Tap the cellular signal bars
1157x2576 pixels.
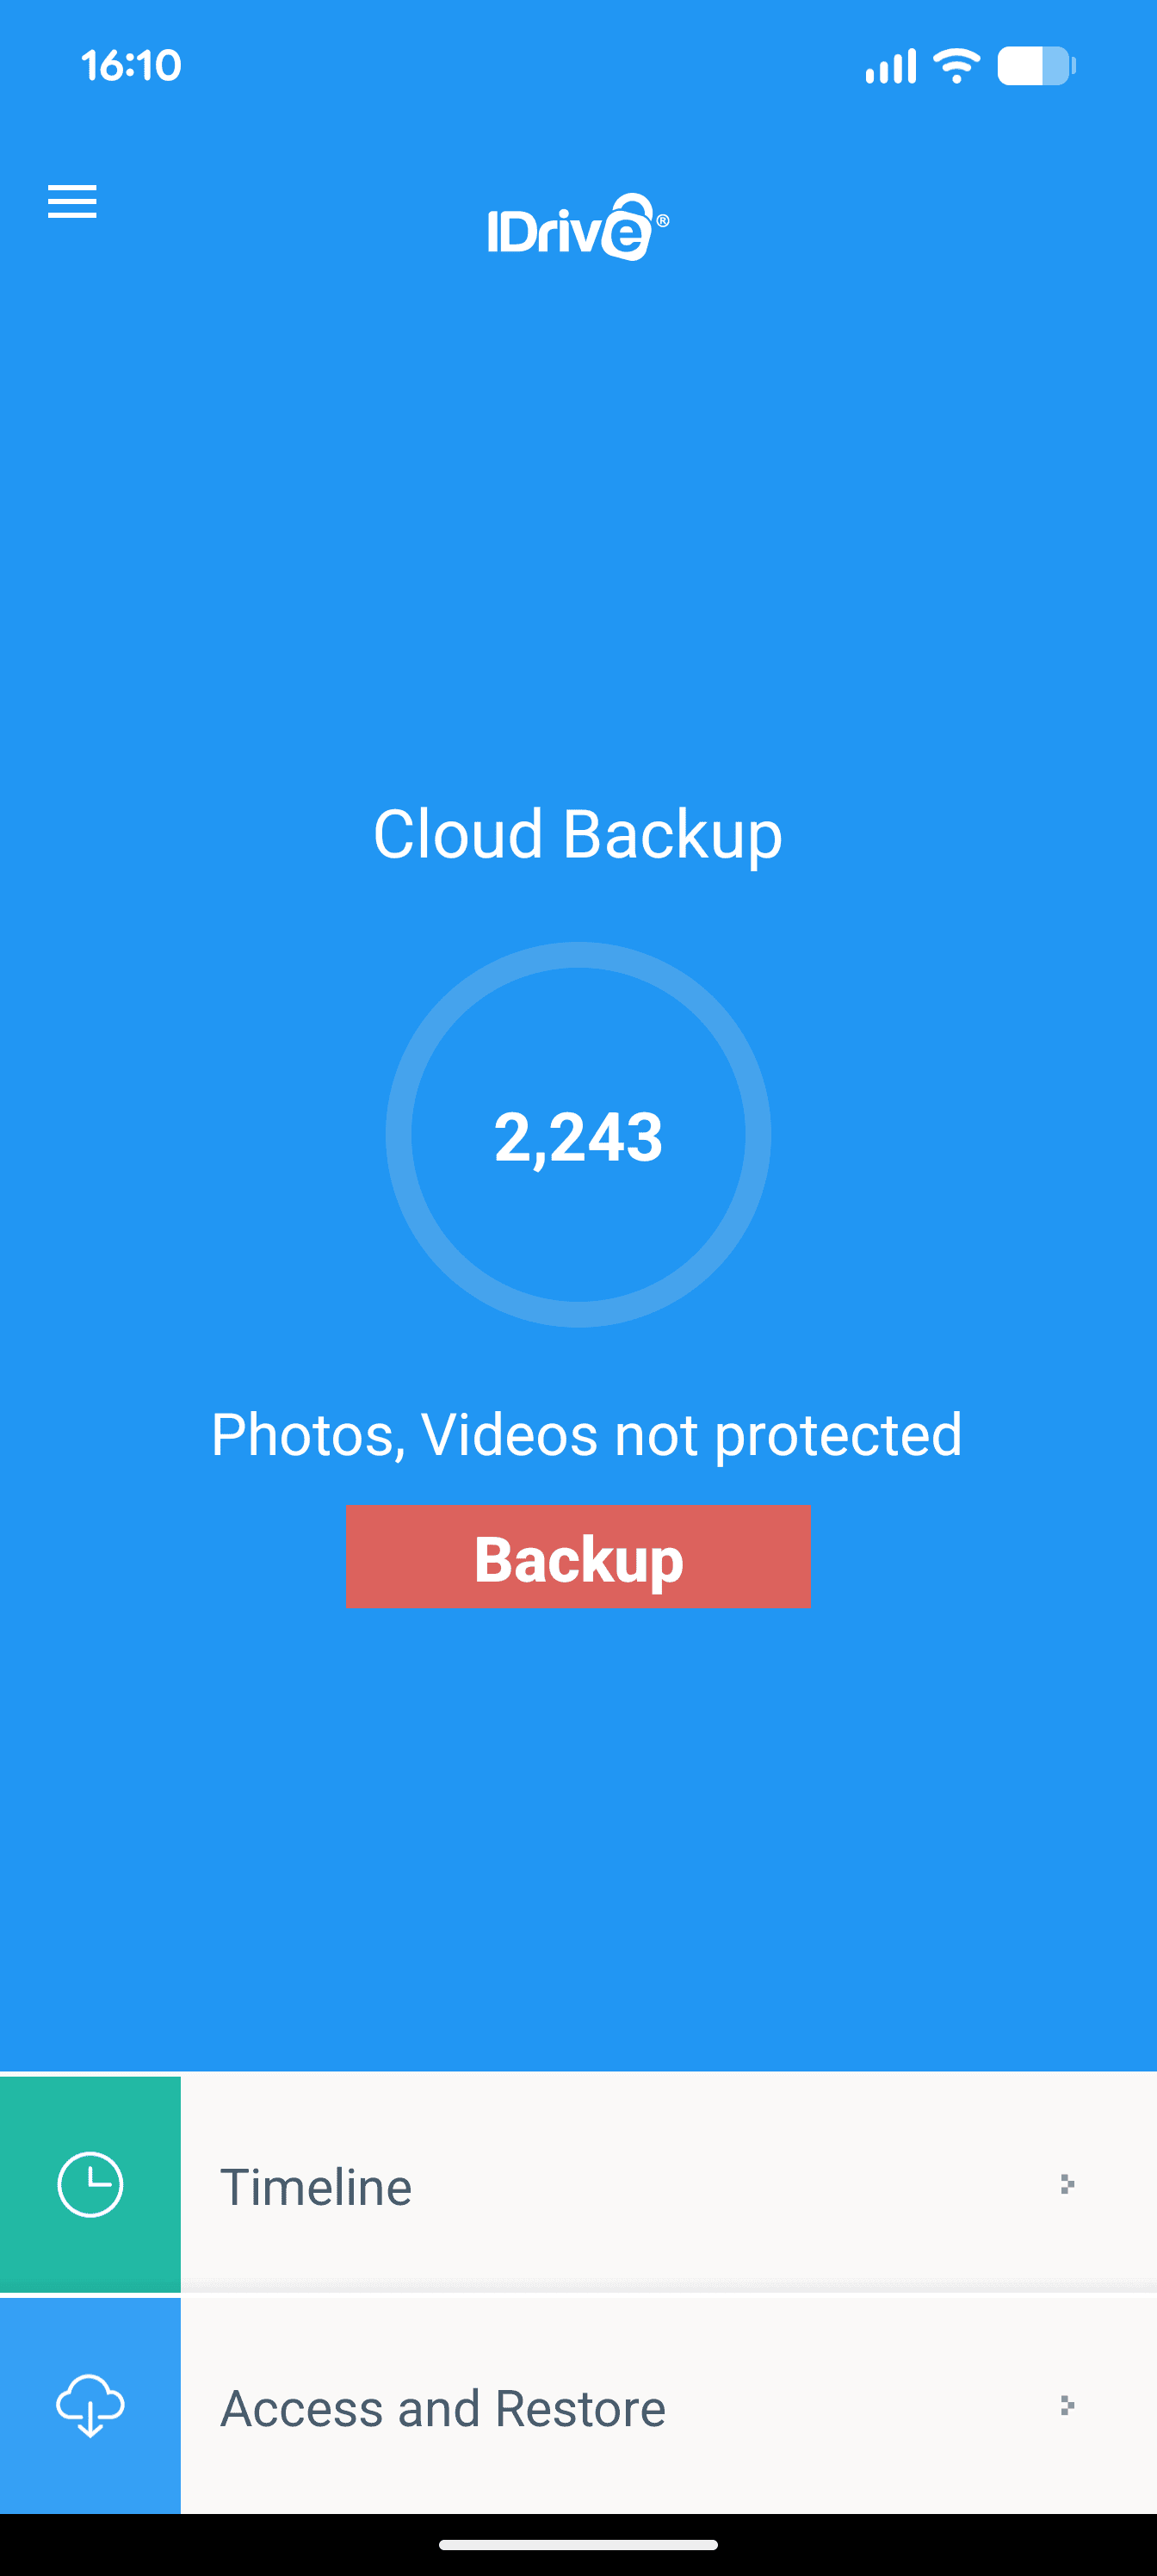[x=890, y=66]
